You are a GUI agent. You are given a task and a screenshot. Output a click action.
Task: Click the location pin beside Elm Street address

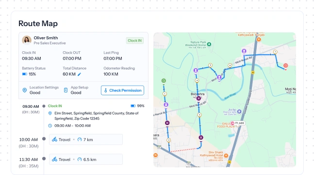point(50,113)
